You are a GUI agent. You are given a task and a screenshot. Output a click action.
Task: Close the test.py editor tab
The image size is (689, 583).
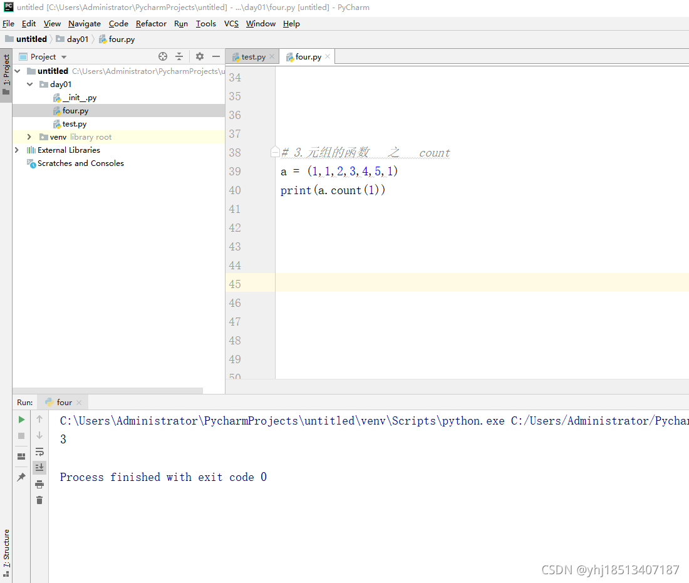click(272, 56)
